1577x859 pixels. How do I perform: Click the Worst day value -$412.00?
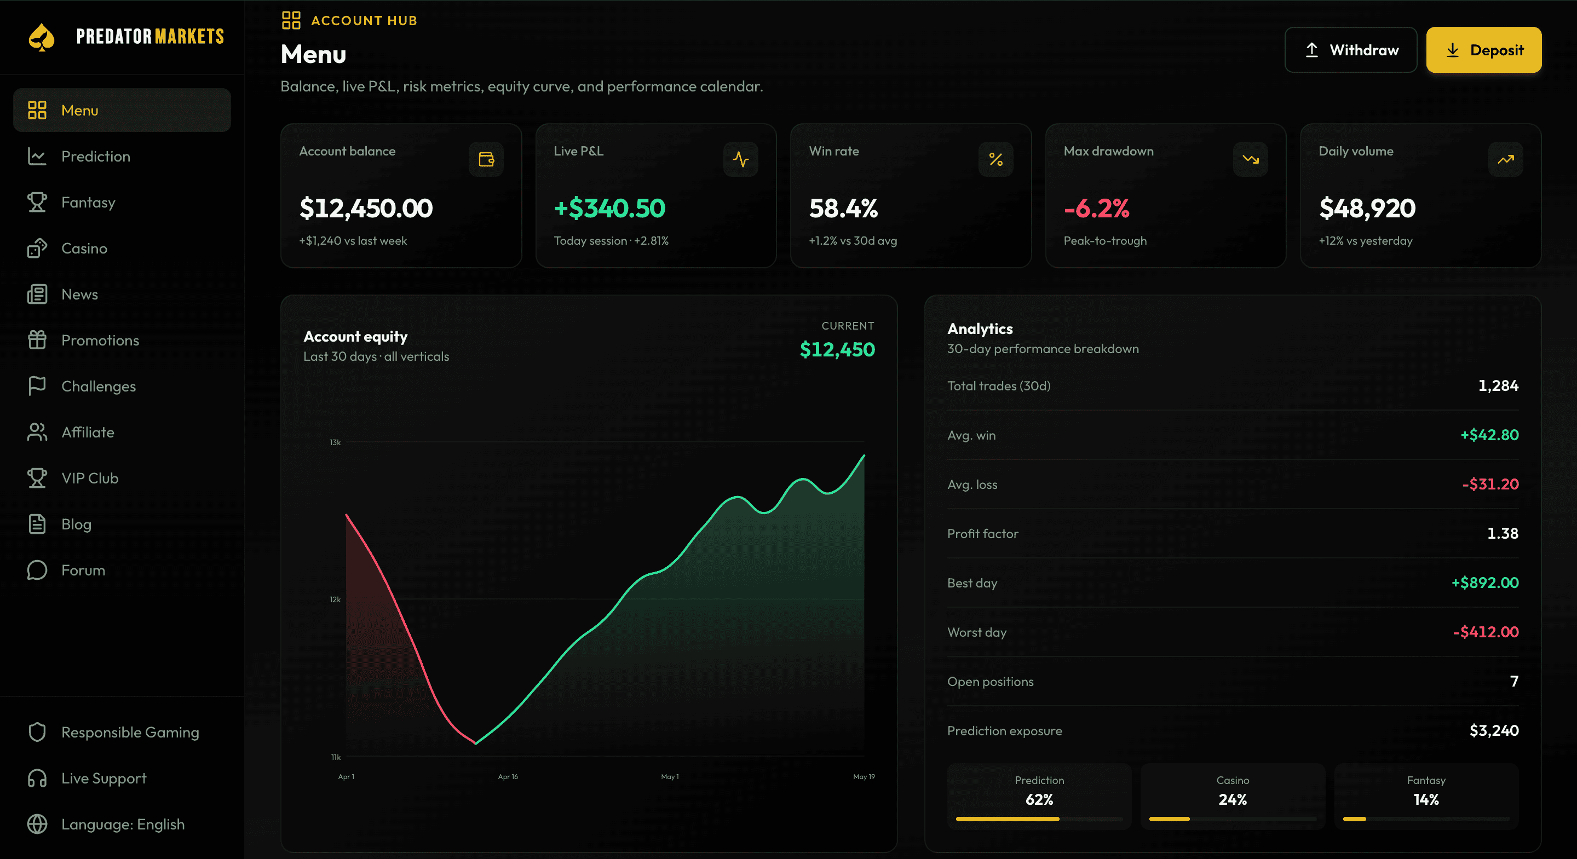[x=1486, y=632]
